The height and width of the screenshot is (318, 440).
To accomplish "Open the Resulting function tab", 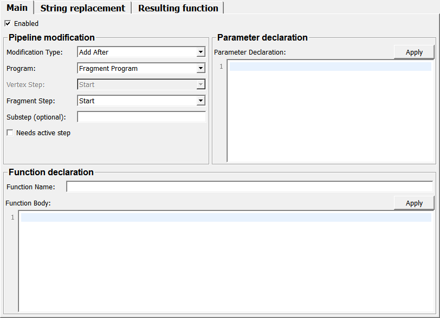I will (178, 8).
